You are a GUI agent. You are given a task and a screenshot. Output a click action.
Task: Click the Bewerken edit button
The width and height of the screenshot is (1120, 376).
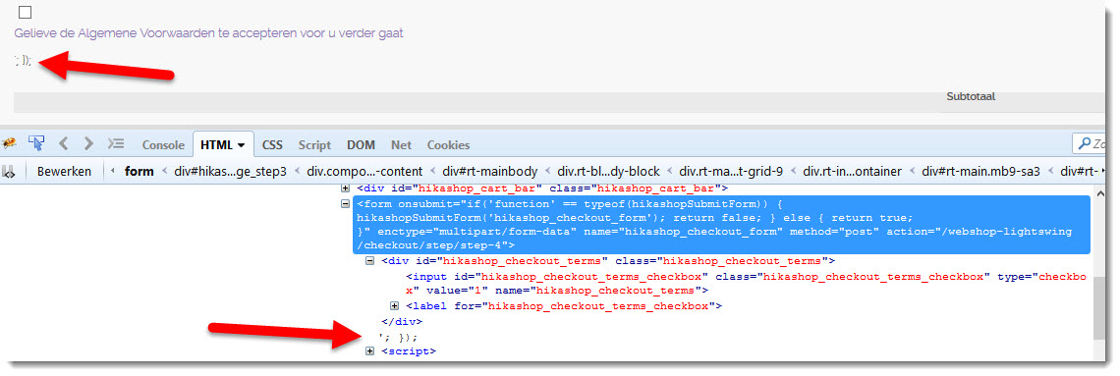pos(64,171)
